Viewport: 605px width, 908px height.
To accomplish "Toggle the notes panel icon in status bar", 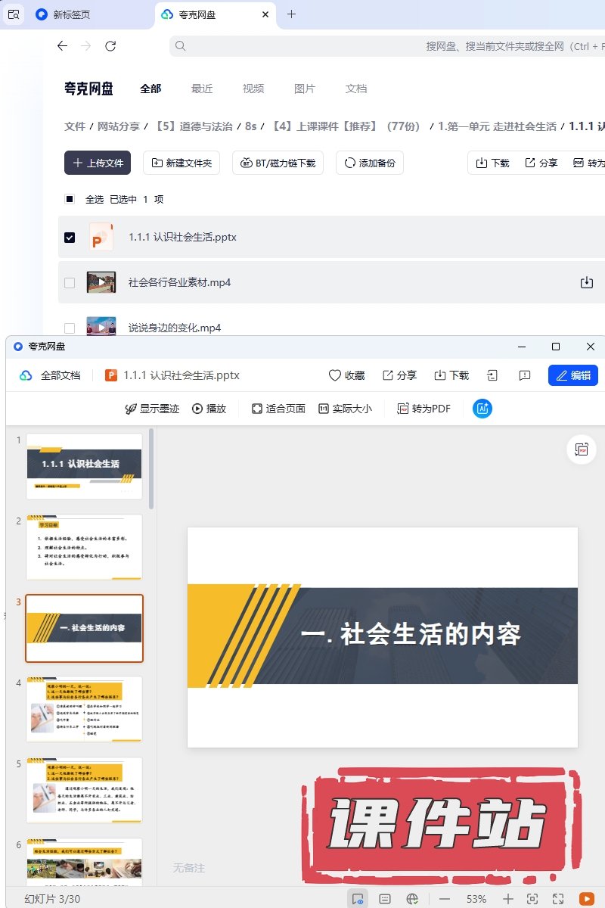I will click(x=385, y=899).
